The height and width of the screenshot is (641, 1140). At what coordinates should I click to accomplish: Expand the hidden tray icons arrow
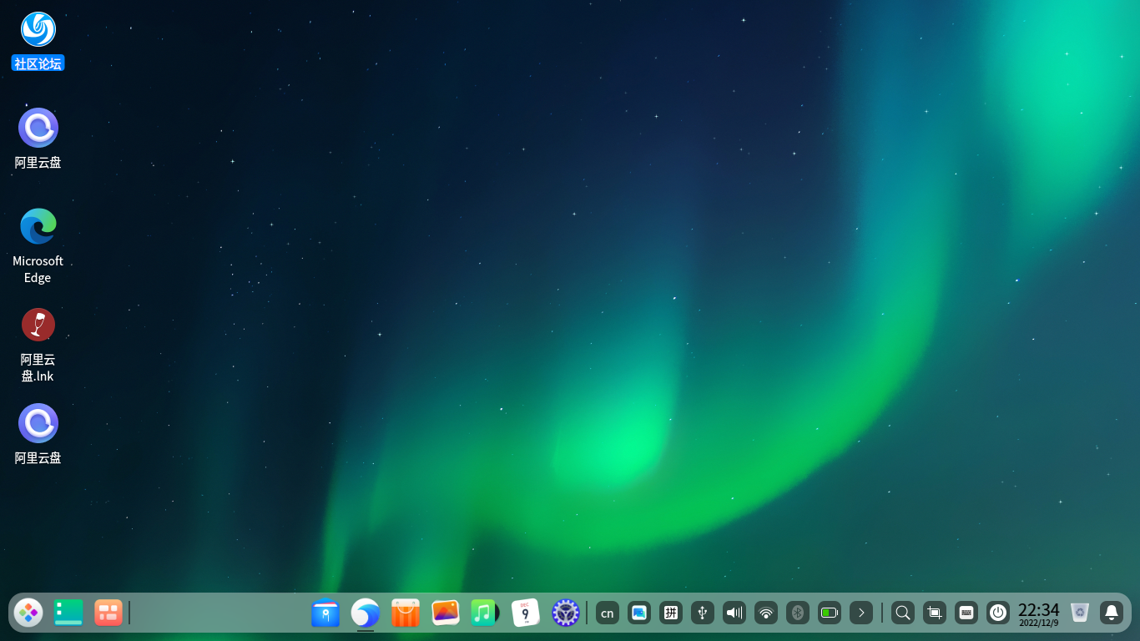pyautogui.click(x=860, y=613)
